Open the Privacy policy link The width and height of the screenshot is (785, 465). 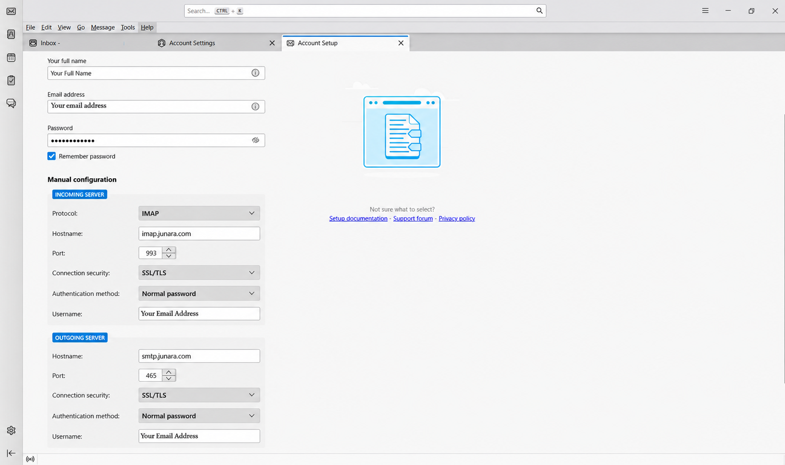[x=457, y=218]
